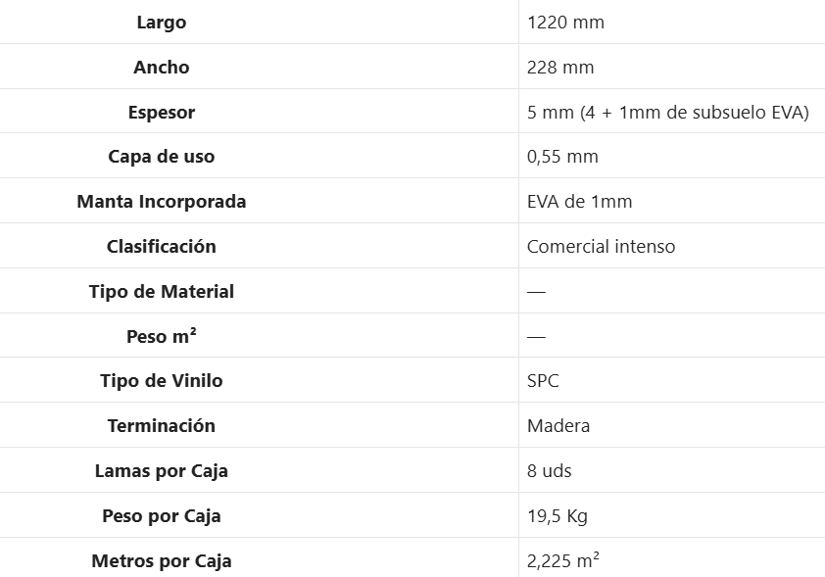Click the "Largo" row label
Screen dimensions: 825x577
161,23
